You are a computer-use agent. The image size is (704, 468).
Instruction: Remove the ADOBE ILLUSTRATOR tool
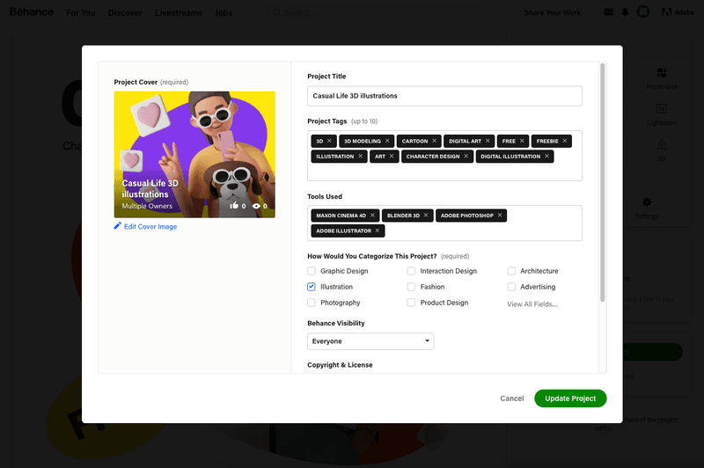click(x=378, y=230)
